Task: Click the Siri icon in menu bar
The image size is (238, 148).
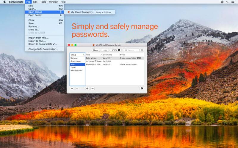Action: click(222, 2)
